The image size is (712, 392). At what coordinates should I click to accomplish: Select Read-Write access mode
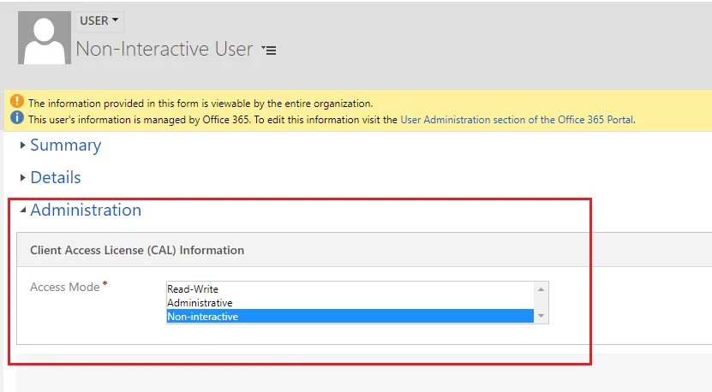(x=193, y=289)
